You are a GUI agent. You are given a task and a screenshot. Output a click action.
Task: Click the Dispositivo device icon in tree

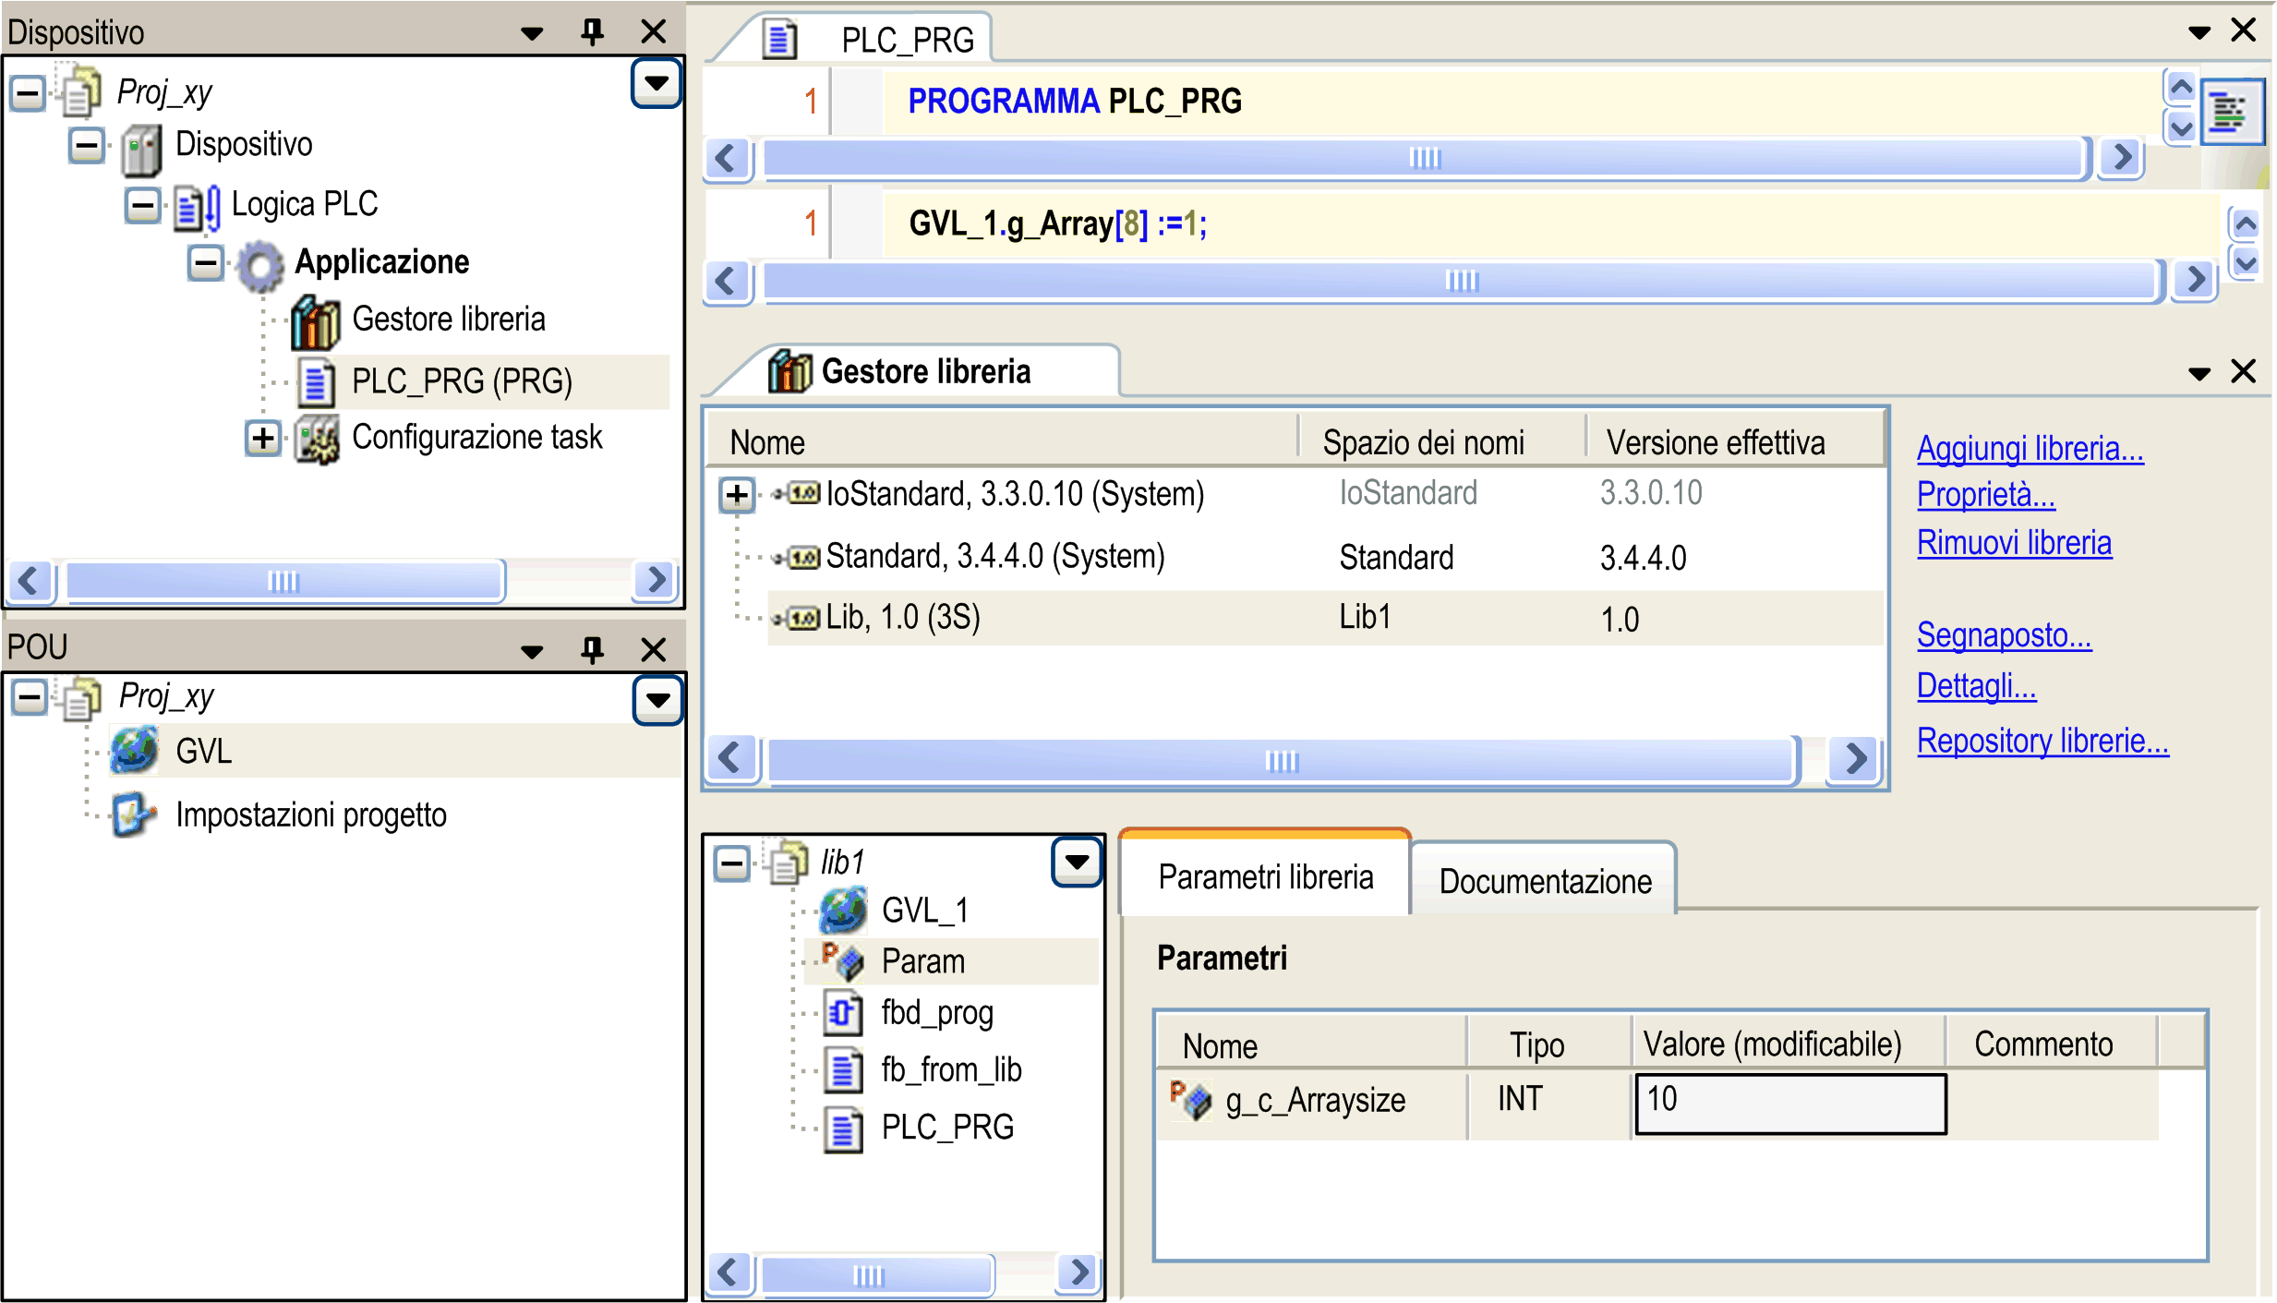[141, 151]
